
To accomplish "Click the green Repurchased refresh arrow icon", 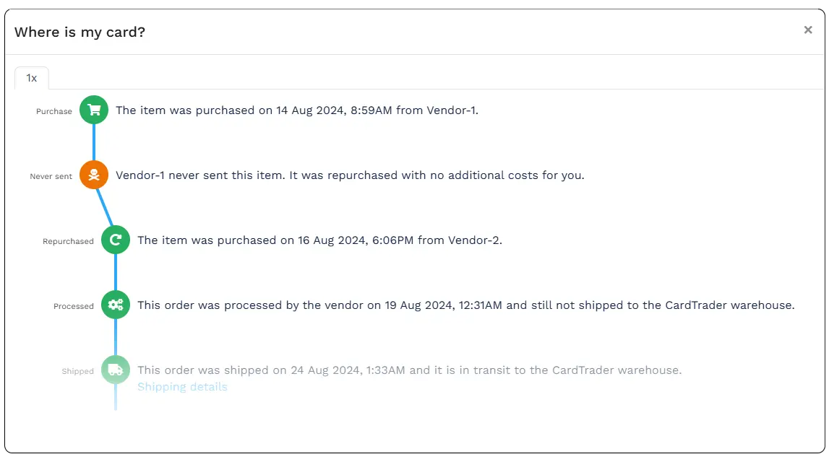I will point(116,240).
